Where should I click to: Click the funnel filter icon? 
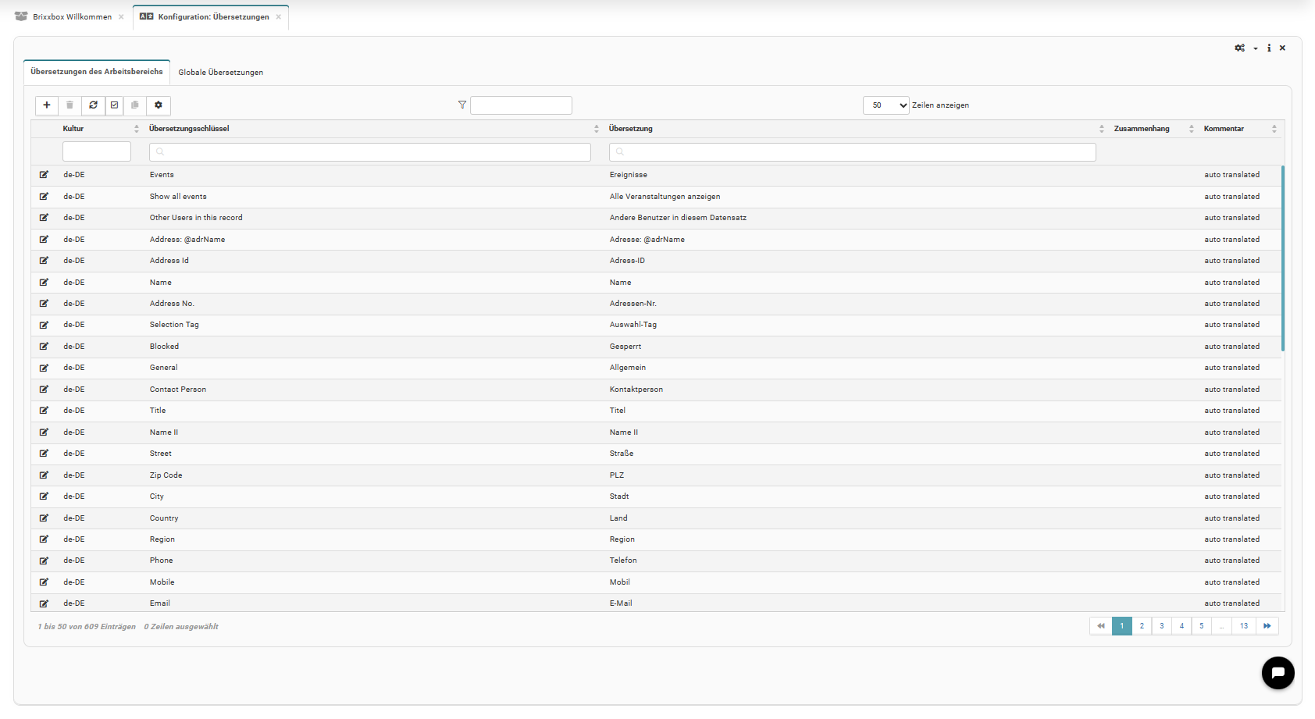(x=462, y=105)
